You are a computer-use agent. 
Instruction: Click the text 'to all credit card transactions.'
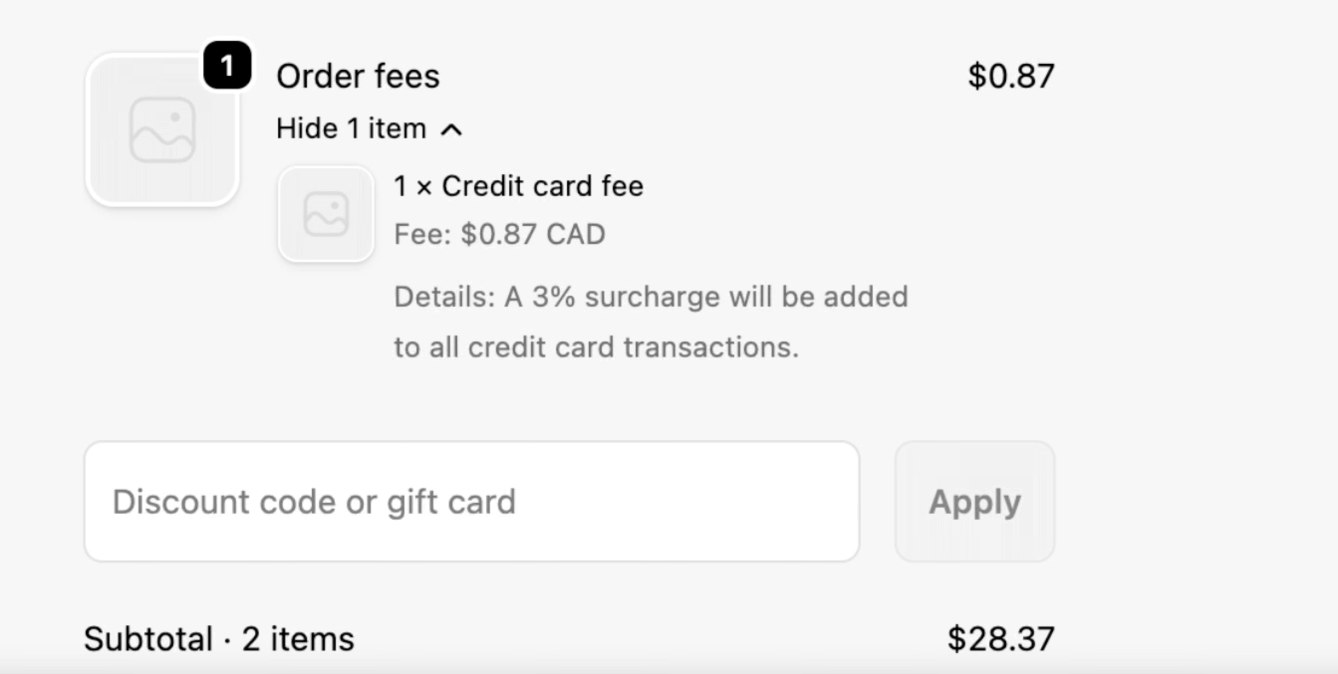[x=596, y=347]
